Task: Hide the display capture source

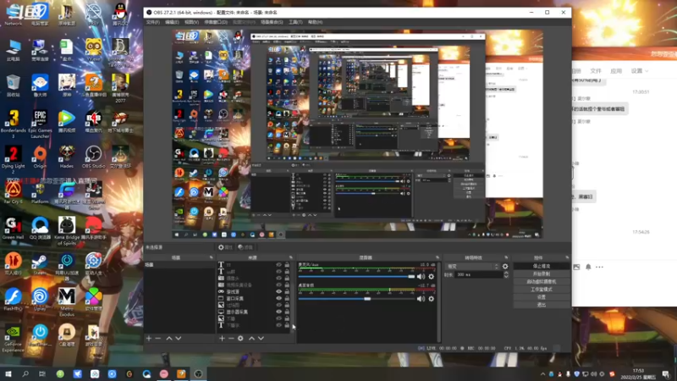Action: click(278, 312)
